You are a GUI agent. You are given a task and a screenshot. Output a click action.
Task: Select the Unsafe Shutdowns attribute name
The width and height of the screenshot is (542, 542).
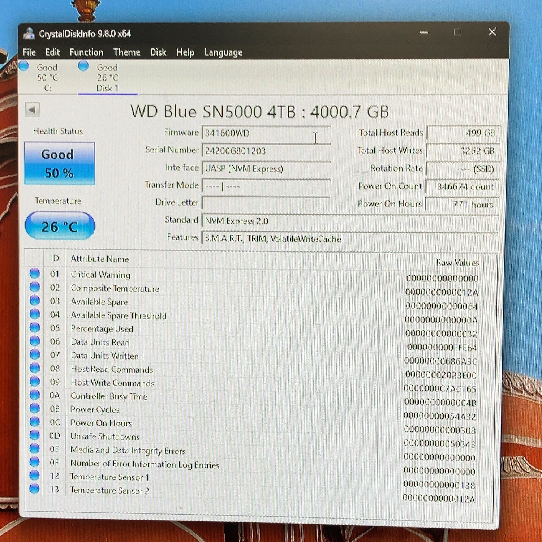(105, 436)
